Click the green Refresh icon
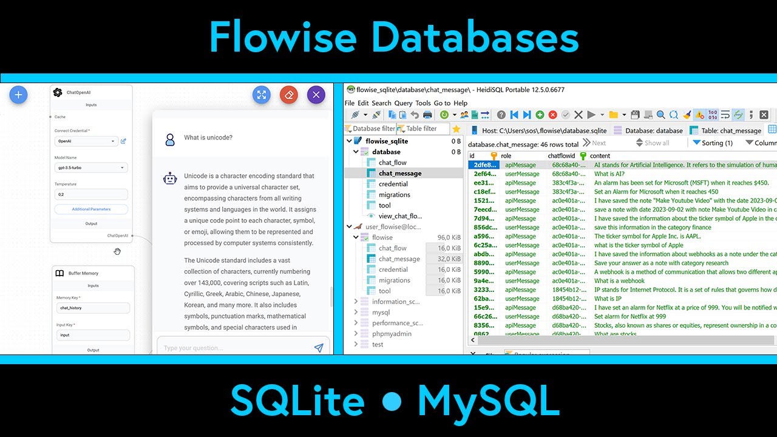777x437 pixels. [x=444, y=115]
